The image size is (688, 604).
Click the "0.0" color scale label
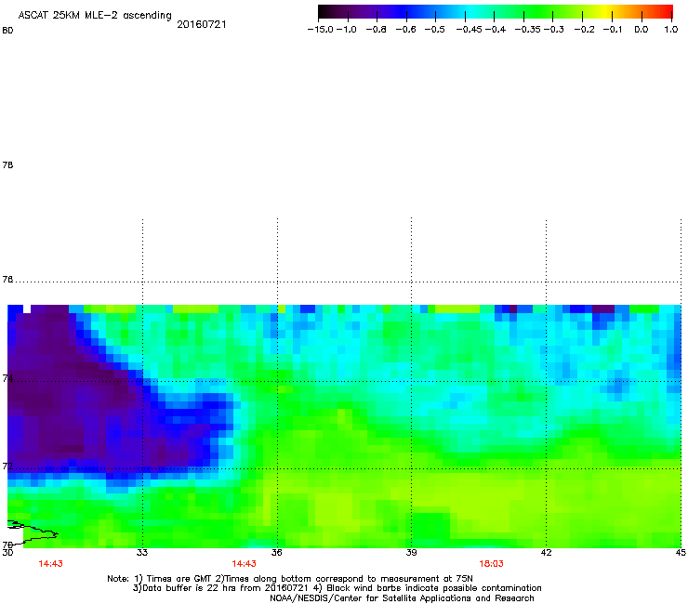click(x=642, y=30)
